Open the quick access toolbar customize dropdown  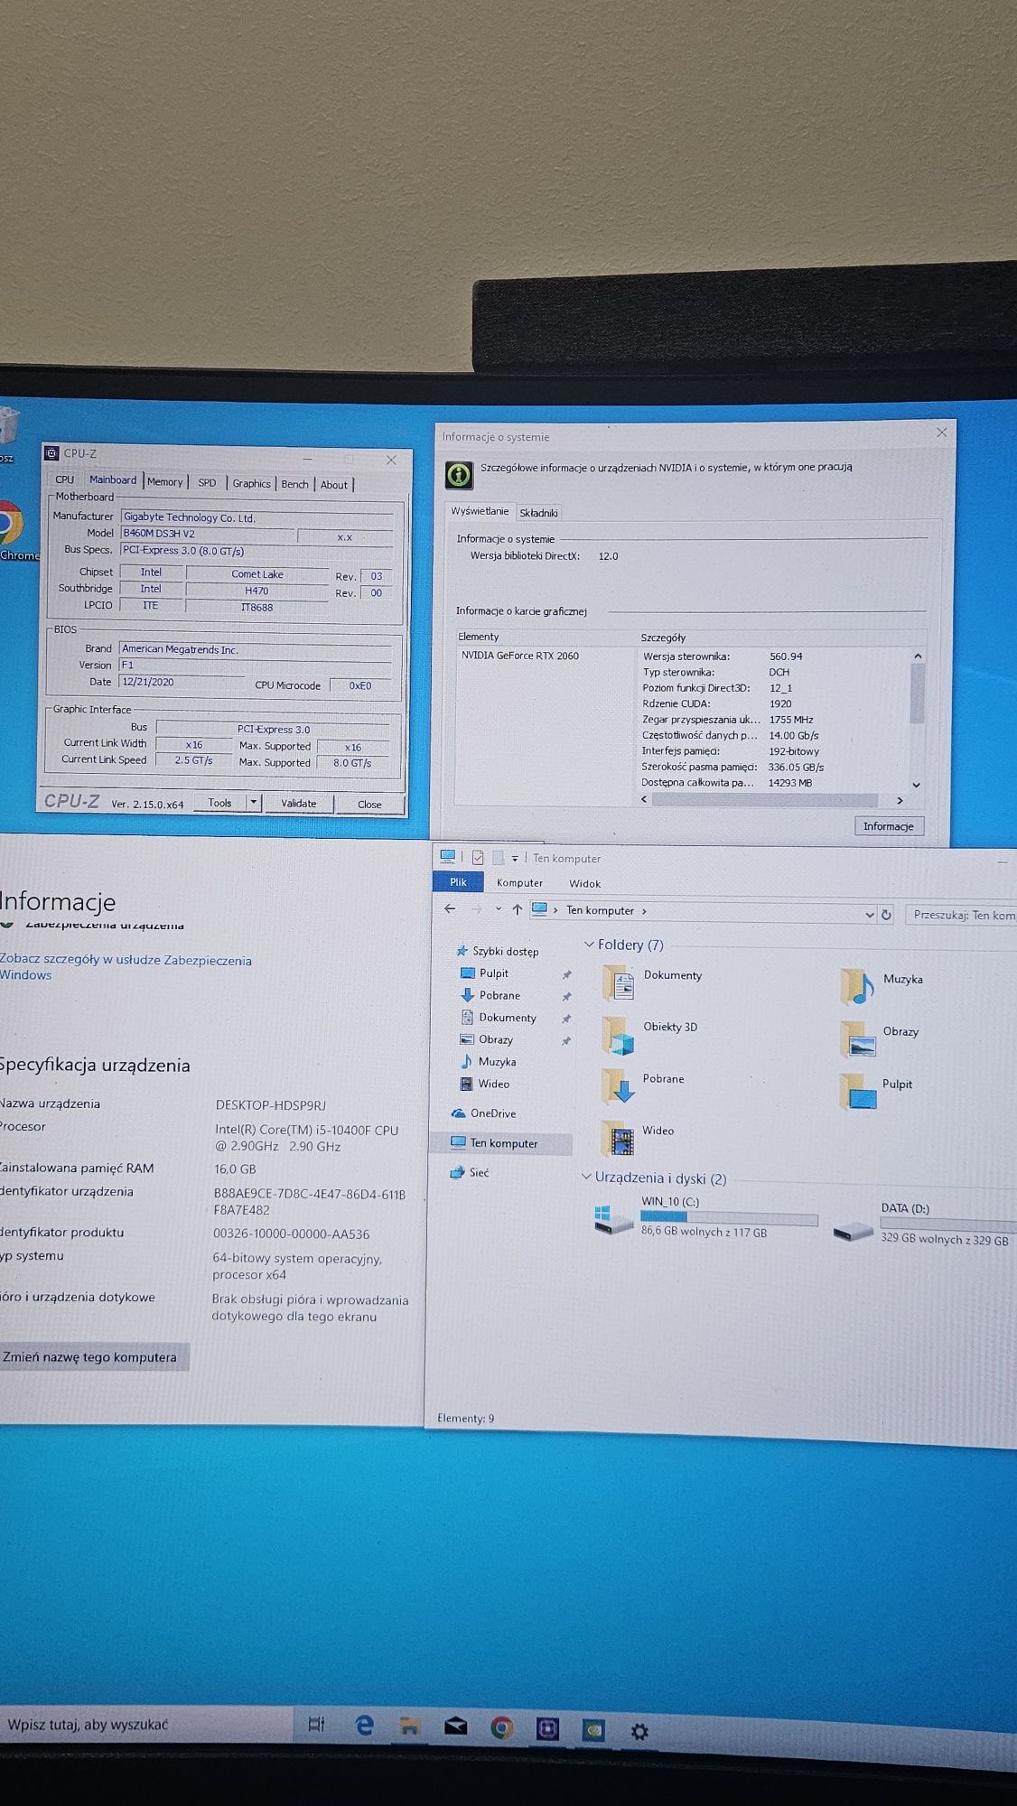[515, 858]
